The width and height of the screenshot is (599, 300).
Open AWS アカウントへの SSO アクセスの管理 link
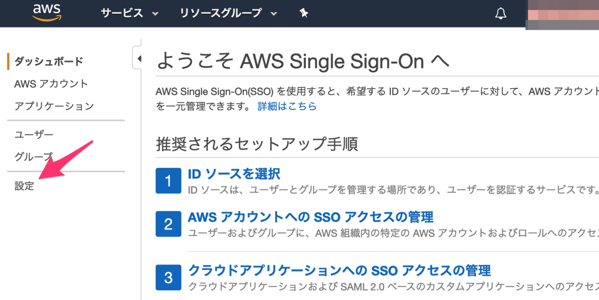tap(310, 217)
